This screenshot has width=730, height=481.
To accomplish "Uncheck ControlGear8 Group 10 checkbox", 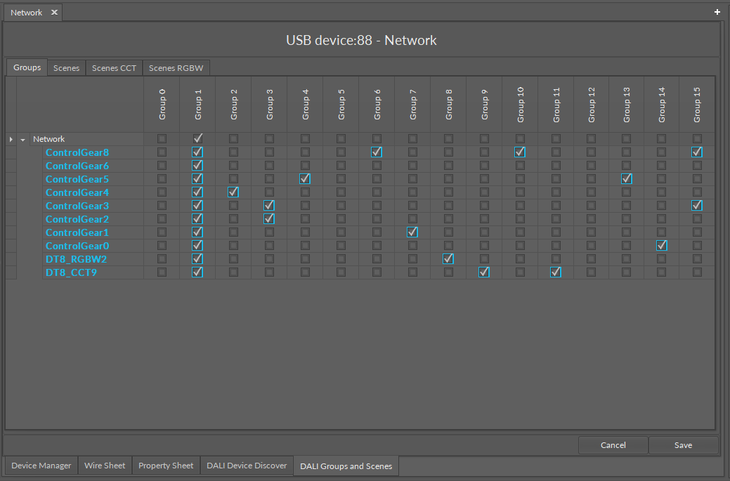I will pyautogui.click(x=520, y=152).
